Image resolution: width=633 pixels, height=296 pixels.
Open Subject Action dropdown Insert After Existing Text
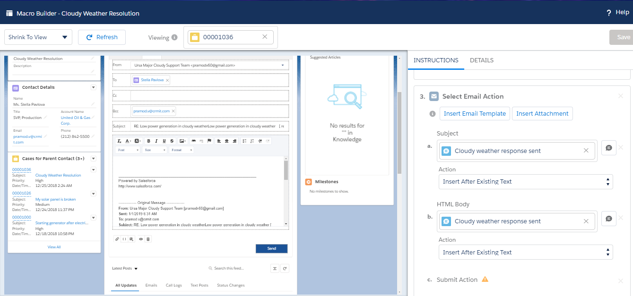[x=526, y=182]
